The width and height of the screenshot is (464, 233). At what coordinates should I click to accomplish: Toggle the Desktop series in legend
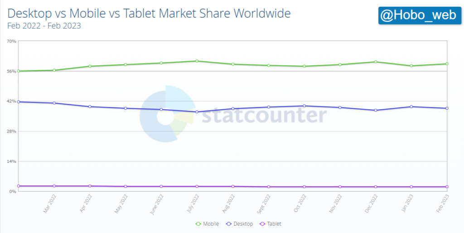point(240,224)
